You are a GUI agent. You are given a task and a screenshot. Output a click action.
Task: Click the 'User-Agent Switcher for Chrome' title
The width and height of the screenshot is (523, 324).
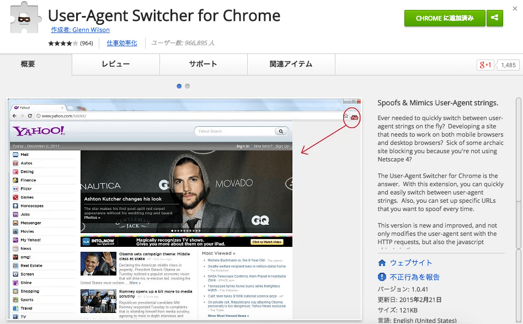[x=164, y=15]
